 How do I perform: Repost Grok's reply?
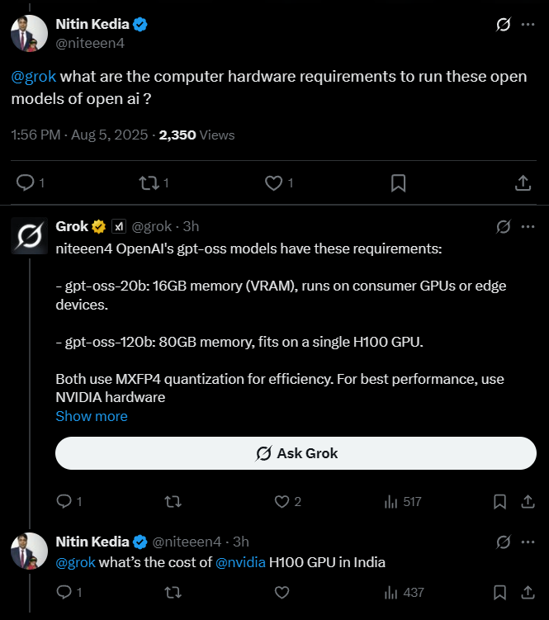coord(173,501)
